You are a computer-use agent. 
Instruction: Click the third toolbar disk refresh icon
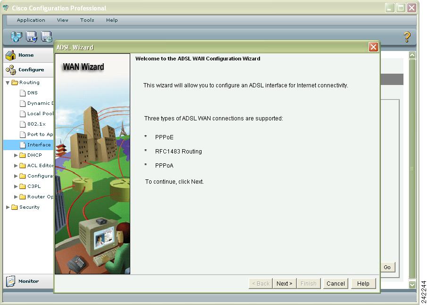46,36
